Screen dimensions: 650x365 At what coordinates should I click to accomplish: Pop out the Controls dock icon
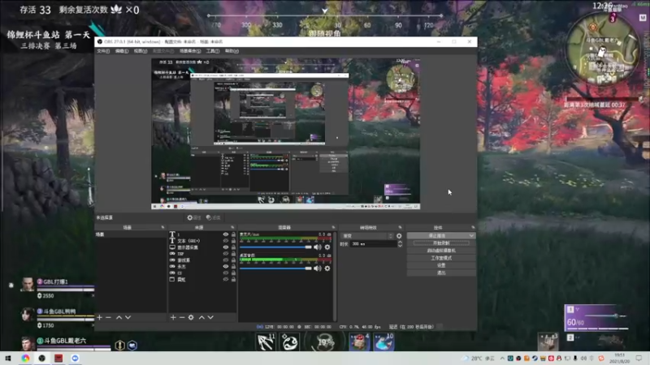473,227
